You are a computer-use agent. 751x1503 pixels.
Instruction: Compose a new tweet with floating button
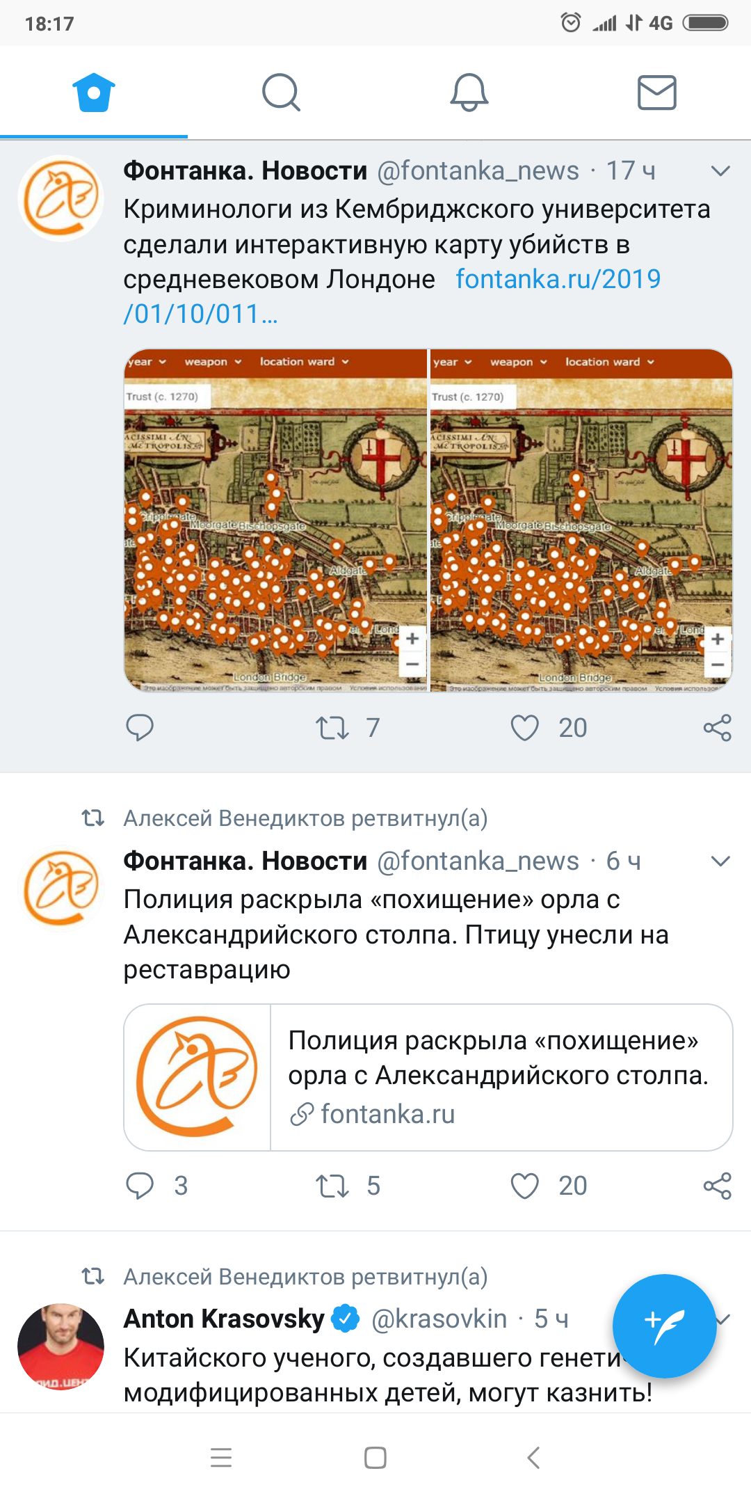(664, 1326)
